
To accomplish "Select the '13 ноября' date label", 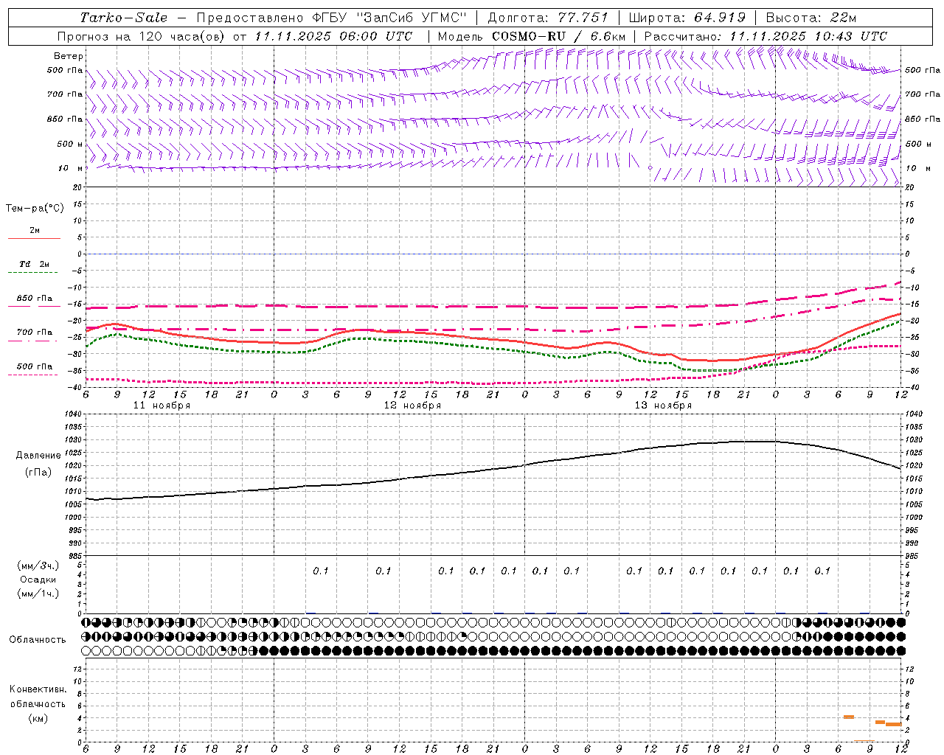I will coord(663,406).
